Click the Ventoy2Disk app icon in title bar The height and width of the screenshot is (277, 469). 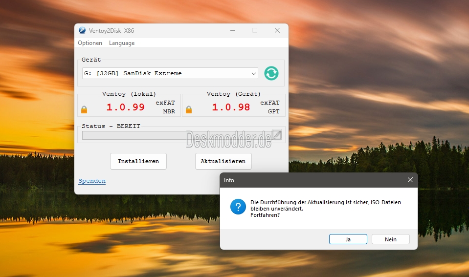click(82, 30)
